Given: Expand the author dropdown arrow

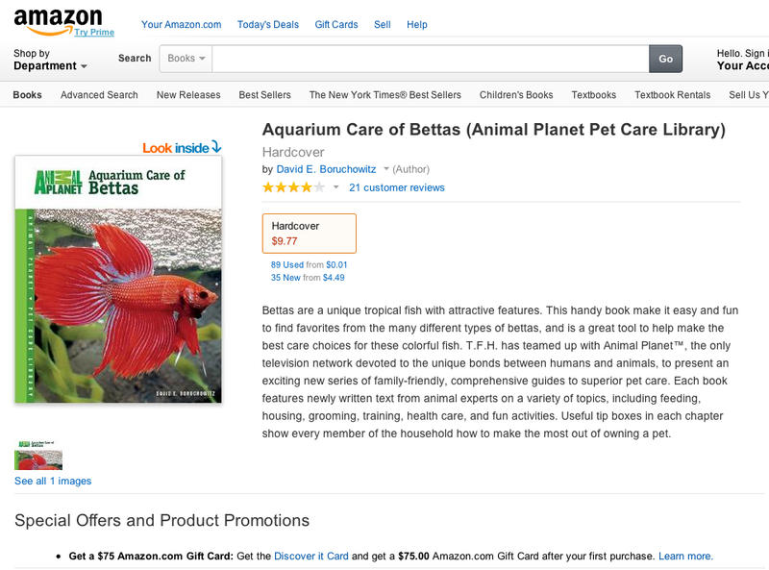Looking at the screenshot, I should (386, 169).
